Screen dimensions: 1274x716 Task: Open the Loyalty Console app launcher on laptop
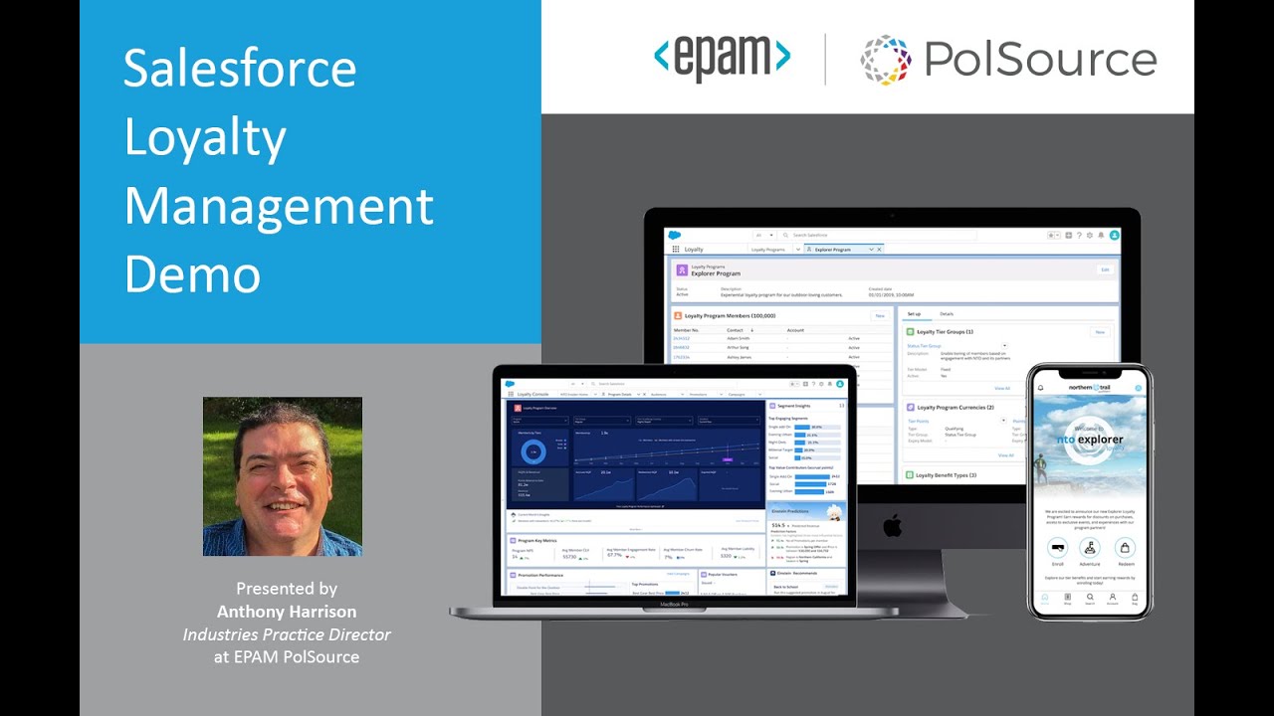click(x=511, y=394)
